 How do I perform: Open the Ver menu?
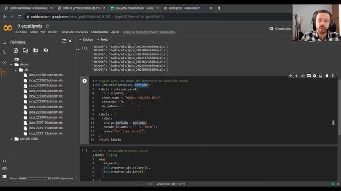(43, 32)
